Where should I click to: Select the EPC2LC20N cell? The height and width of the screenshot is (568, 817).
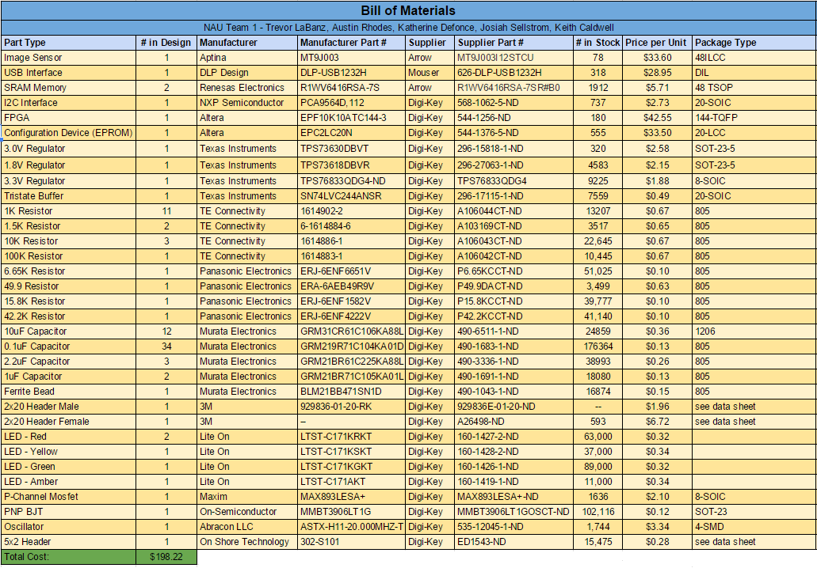(352, 133)
